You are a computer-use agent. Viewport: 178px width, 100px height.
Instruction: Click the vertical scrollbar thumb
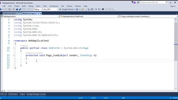pos(176,42)
